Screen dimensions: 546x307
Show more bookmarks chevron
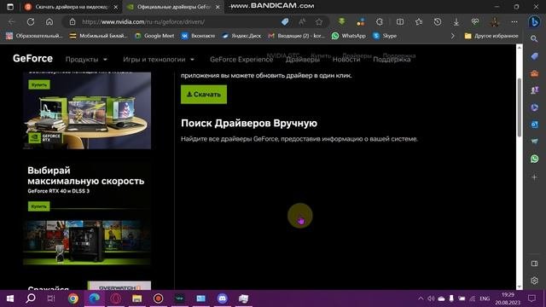coord(452,36)
